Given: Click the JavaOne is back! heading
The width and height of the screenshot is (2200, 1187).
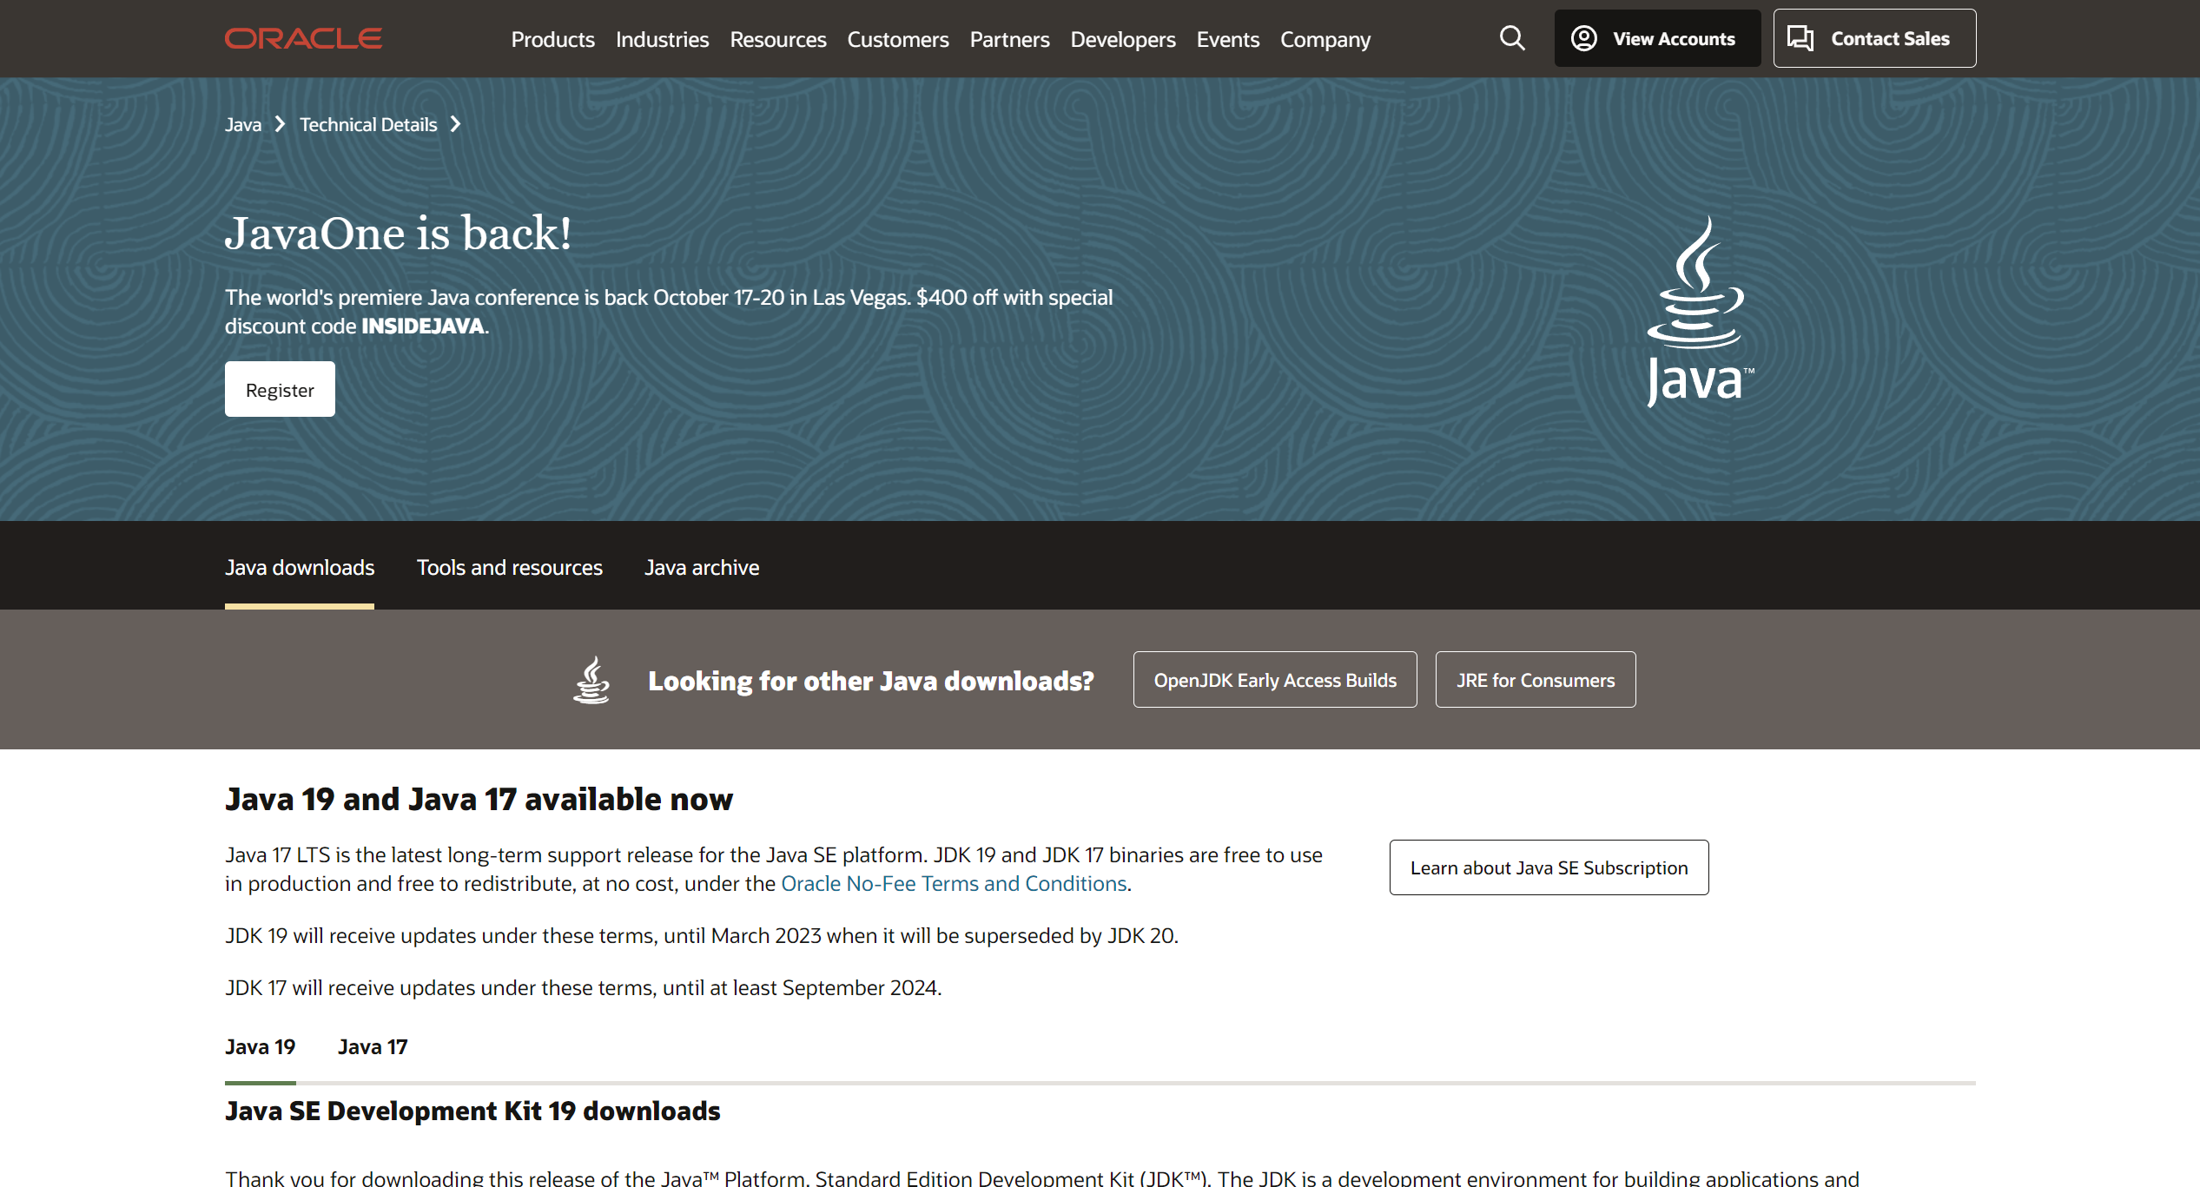Looking at the screenshot, I should (x=399, y=233).
